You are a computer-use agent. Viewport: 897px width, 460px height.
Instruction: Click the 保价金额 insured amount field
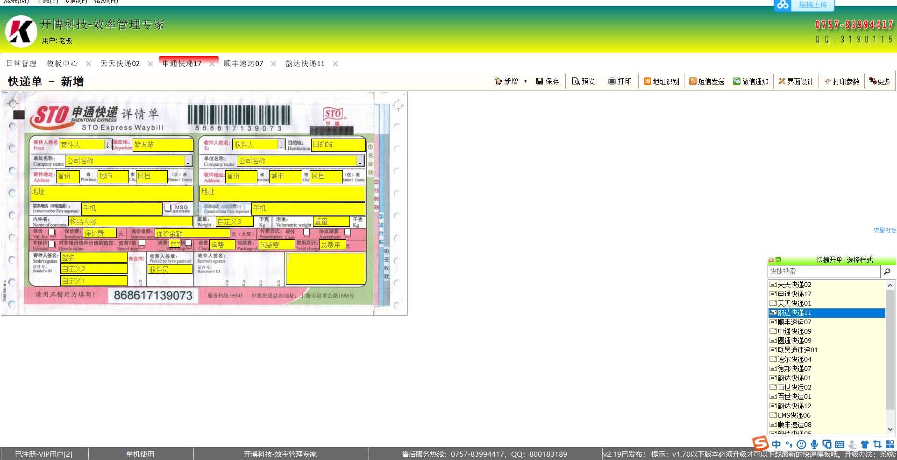click(x=192, y=233)
